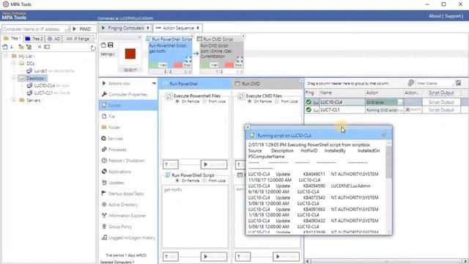
Task: Expand the Run CMD Script block view
Action: [240, 59]
